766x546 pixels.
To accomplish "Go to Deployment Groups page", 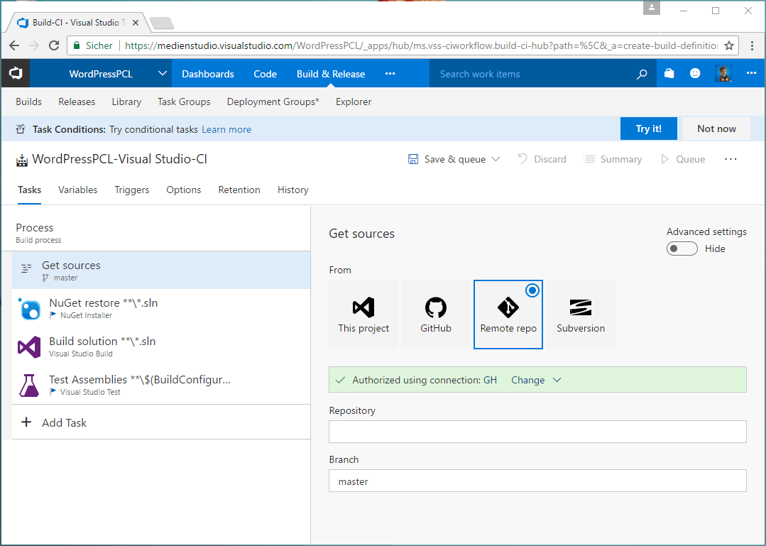I will coord(273,102).
